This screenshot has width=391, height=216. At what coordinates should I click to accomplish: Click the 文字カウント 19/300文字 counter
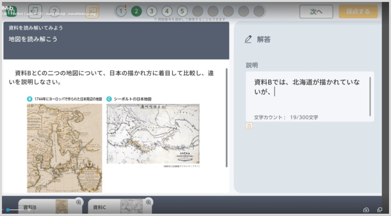tap(286, 117)
